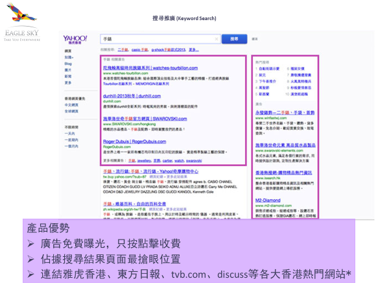Click the www.winfastwj.com green URL
This screenshot has width=389, height=292.
pos(271,118)
